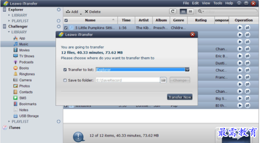The width and height of the screenshot is (260, 143).
Task: Select iTunes in the sidebar
Action: tap(12, 128)
